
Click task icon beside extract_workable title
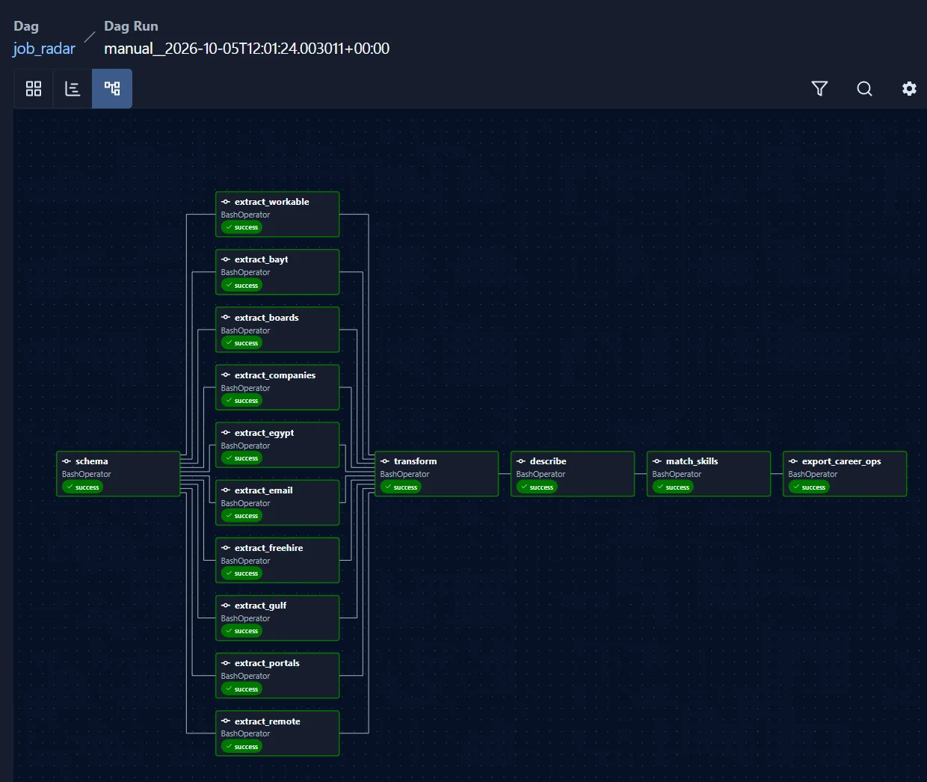coord(226,202)
